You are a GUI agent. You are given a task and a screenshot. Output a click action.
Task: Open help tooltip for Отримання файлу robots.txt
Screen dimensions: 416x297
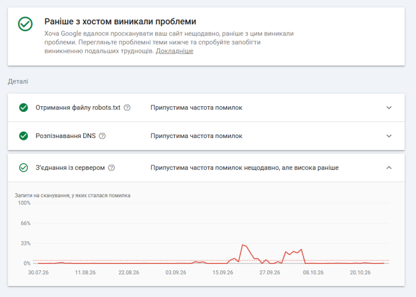click(127, 107)
